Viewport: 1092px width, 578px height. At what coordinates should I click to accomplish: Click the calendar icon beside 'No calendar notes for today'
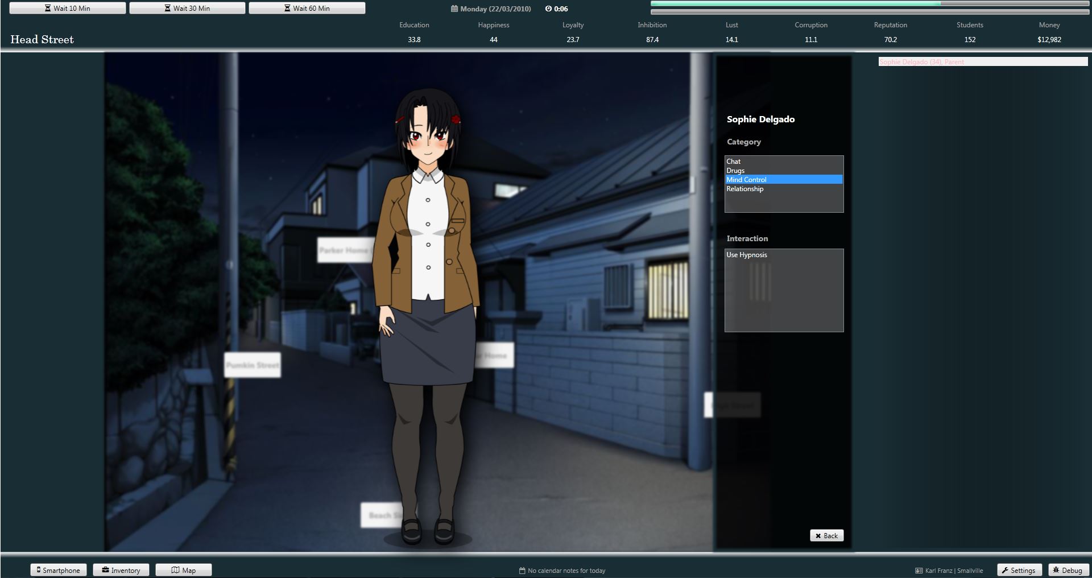(x=522, y=570)
